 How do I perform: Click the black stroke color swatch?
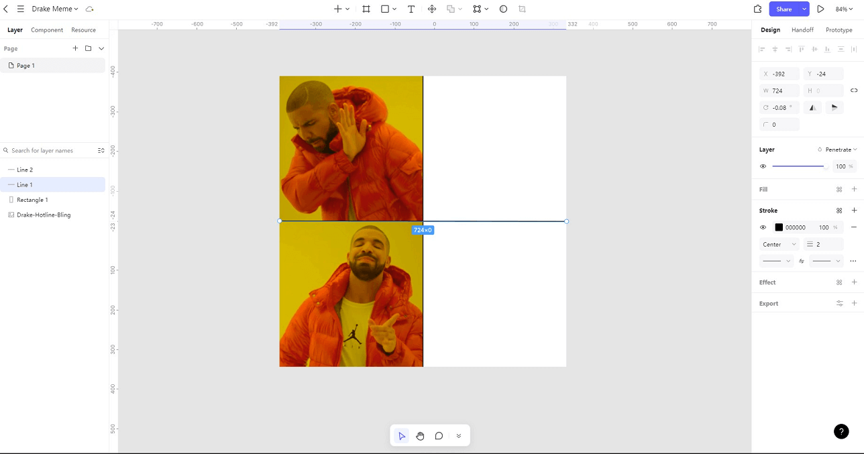[x=779, y=227]
